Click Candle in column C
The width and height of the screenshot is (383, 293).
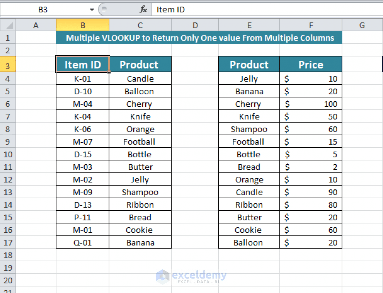pyautogui.click(x=140, y=79)
